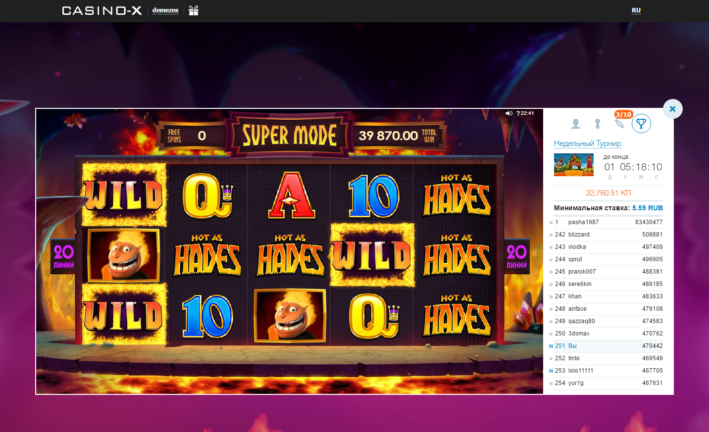The image size is (709, 432).
Task: Click the gift icon in the top bar
Action: (193, 10)
